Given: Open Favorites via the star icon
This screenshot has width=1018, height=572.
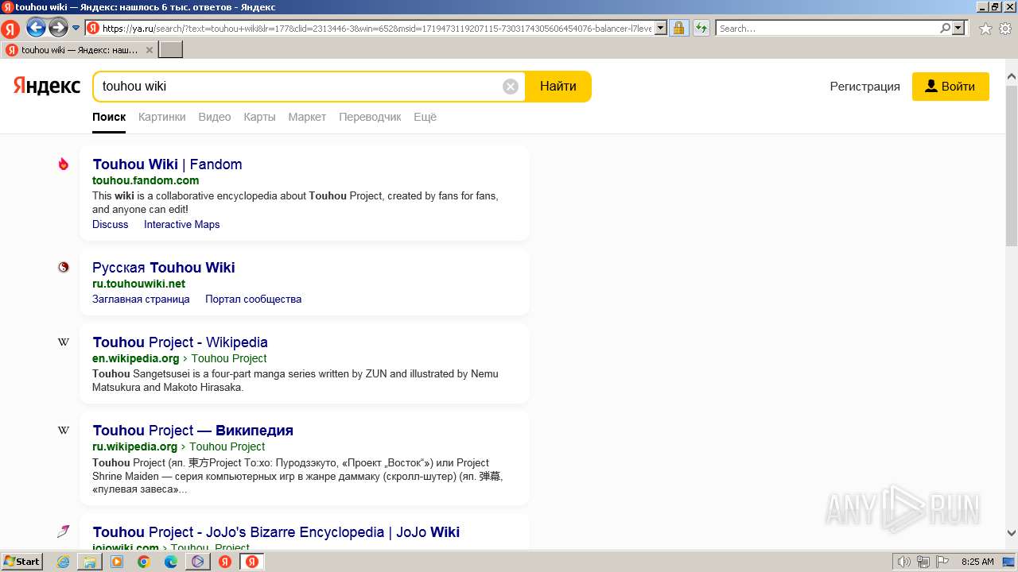Looking at the screenshot, I should click(x=985, y=29).
